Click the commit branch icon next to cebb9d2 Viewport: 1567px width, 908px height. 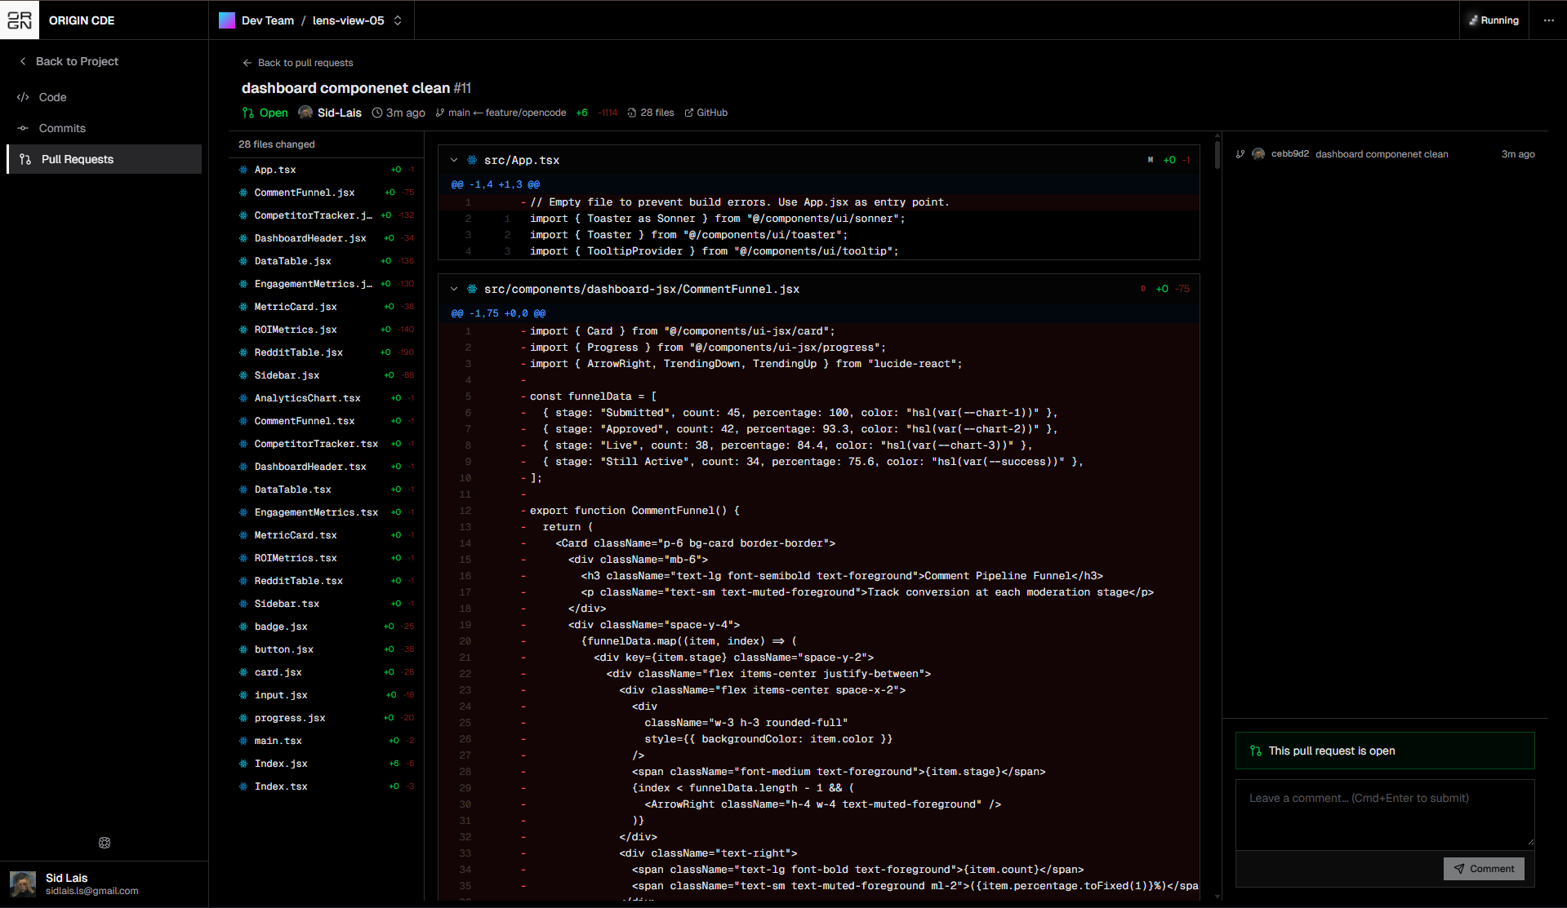[1240, 154]
